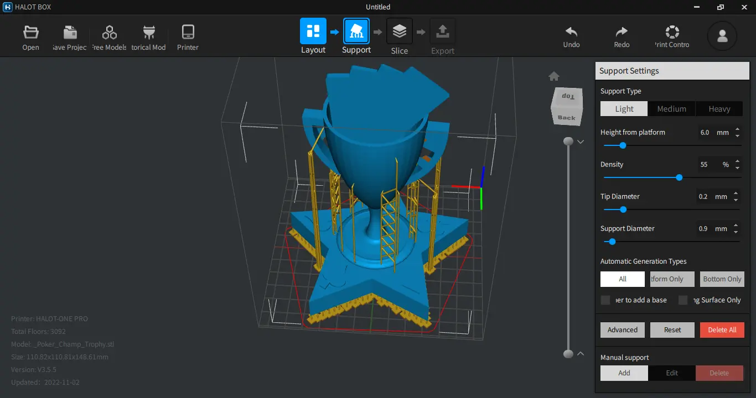
Task: Decrease Support Diameter value
Action: (736, 232)
